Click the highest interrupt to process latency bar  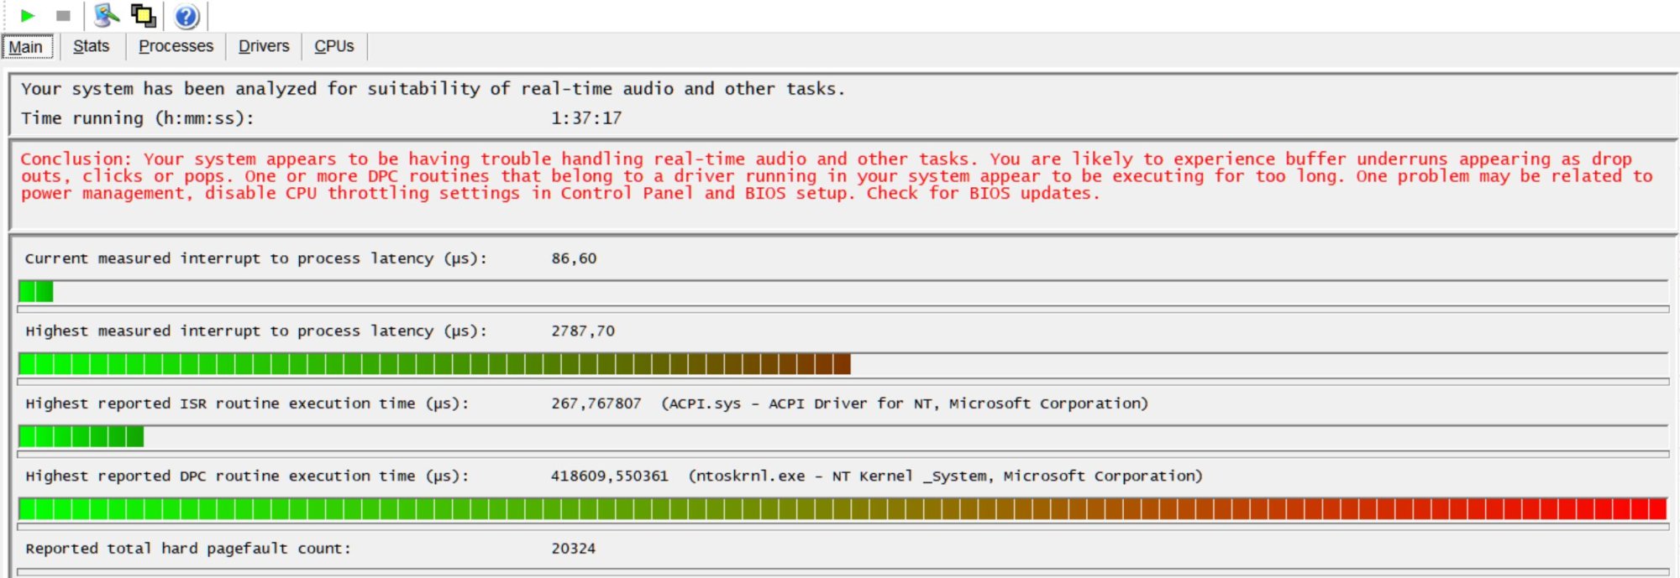coord(843,364)
